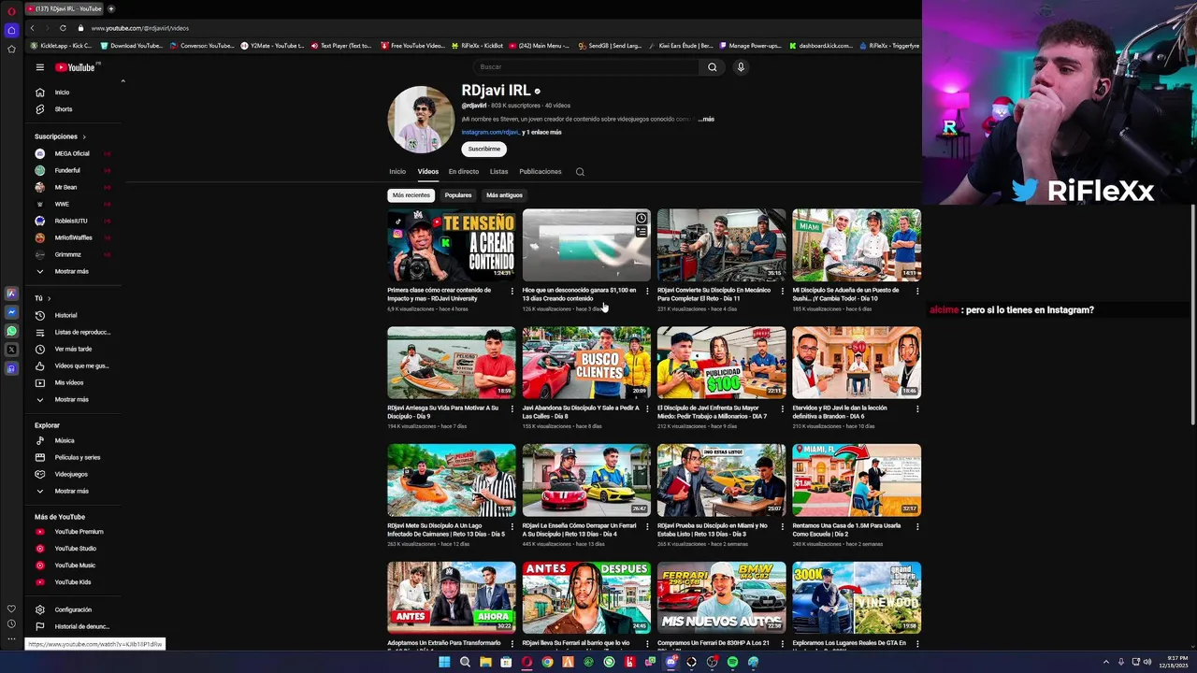Open Windows taskbar search
This screenshot has height=673, width=1197.
(465, 662)
